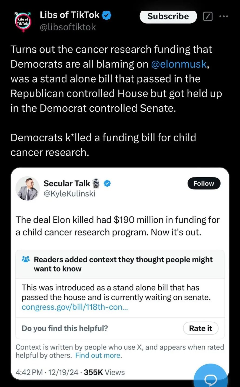Open the quoted post about $190 million funding
This screenshot has width=240, height=387.
click(x=118, y=226)
